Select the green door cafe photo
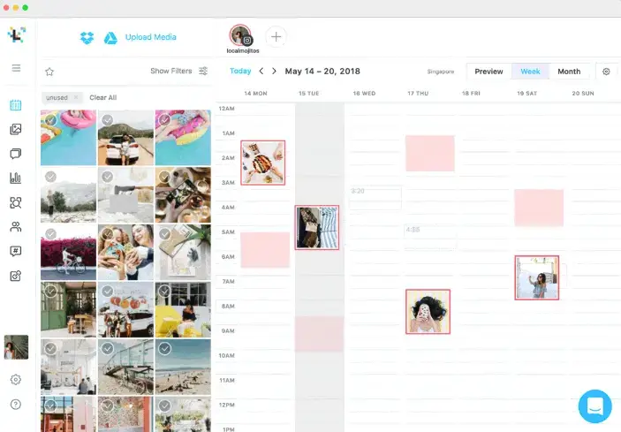This screenshot has height=432, width=621. pyautogui.click(x=69, y=310)
